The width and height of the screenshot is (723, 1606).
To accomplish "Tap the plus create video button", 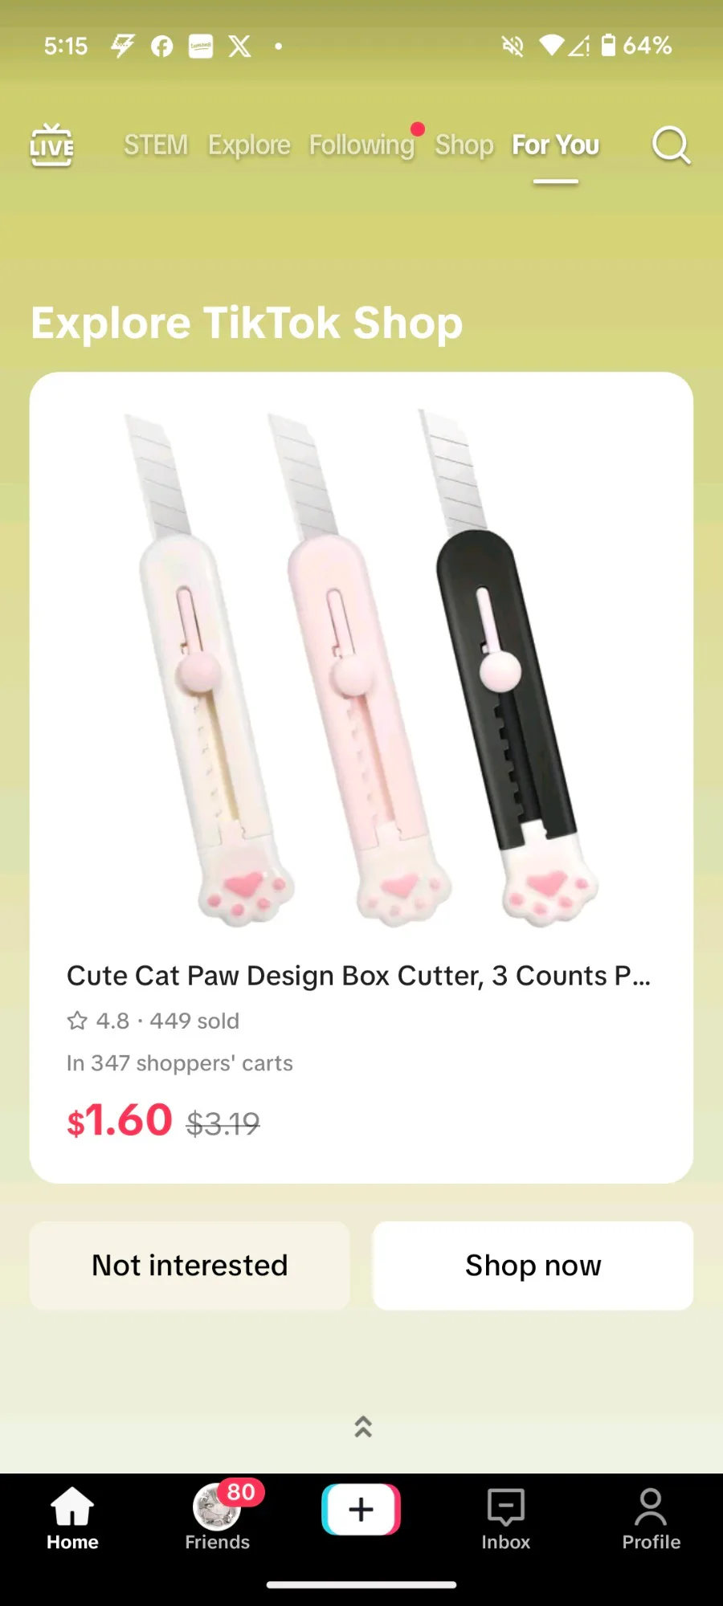I will coord(361,1510).
